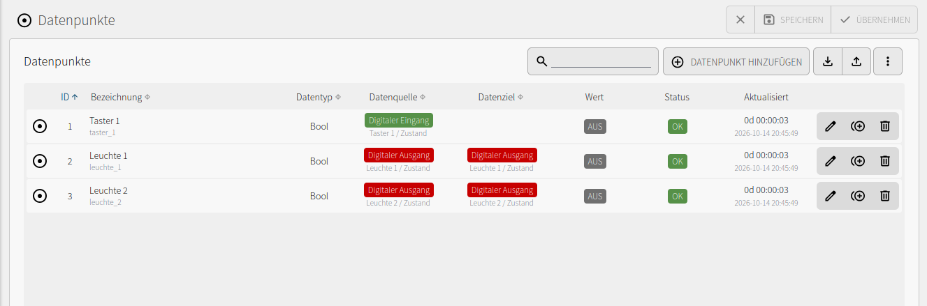Screen dimensions: 927x306
Task: Click Leuchte 1 Datenquelle Digitaler Ausgang badge
Action: point(398,155)
